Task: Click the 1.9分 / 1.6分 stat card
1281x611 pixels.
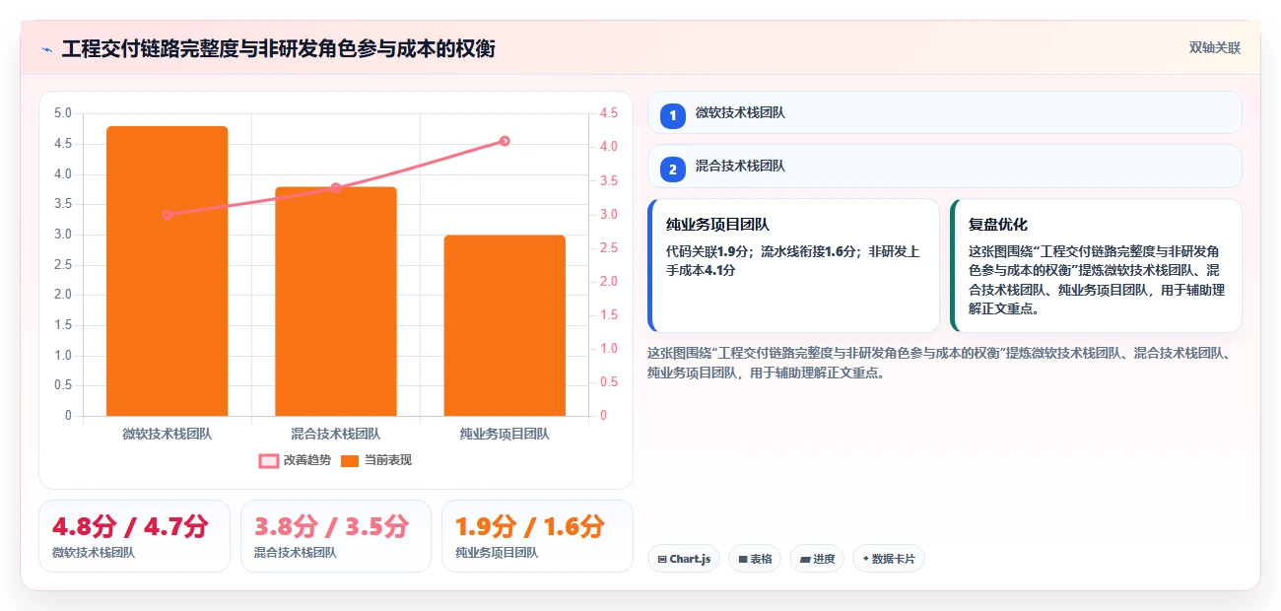Action: [x=537, y=536]
